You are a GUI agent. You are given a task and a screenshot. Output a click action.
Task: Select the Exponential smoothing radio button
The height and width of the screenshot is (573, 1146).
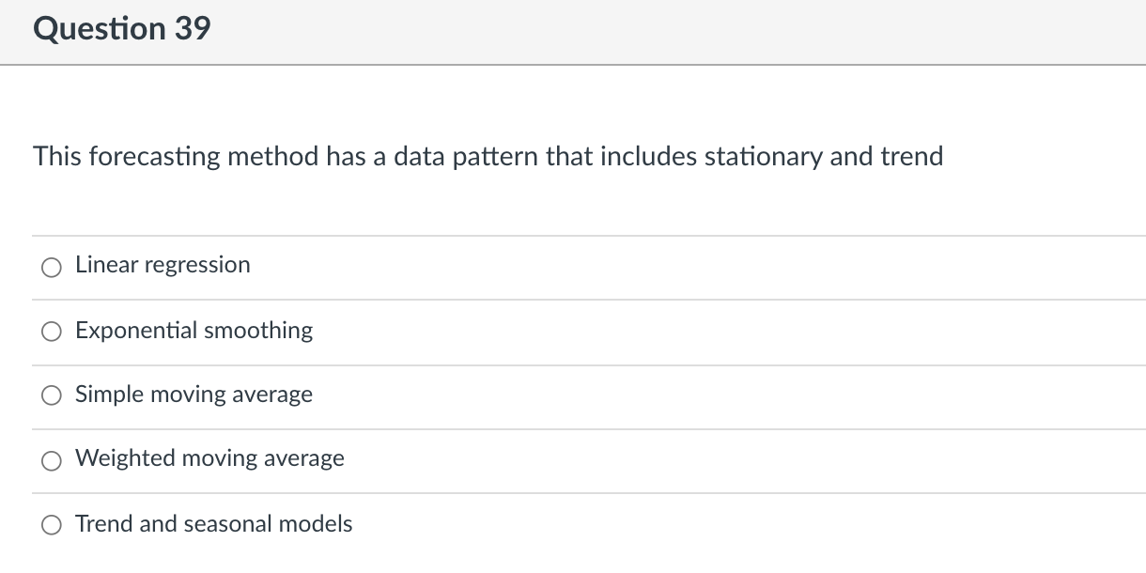tap(52, 331)
